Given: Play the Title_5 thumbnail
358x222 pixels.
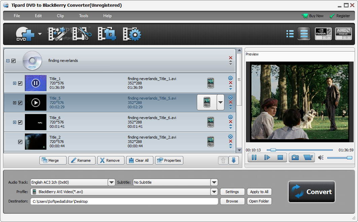Looking at the screenshot, I should tap(36, 103).
